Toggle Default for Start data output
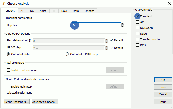The height and width of the screenshot is (109, 173). [x=112, y=40]
